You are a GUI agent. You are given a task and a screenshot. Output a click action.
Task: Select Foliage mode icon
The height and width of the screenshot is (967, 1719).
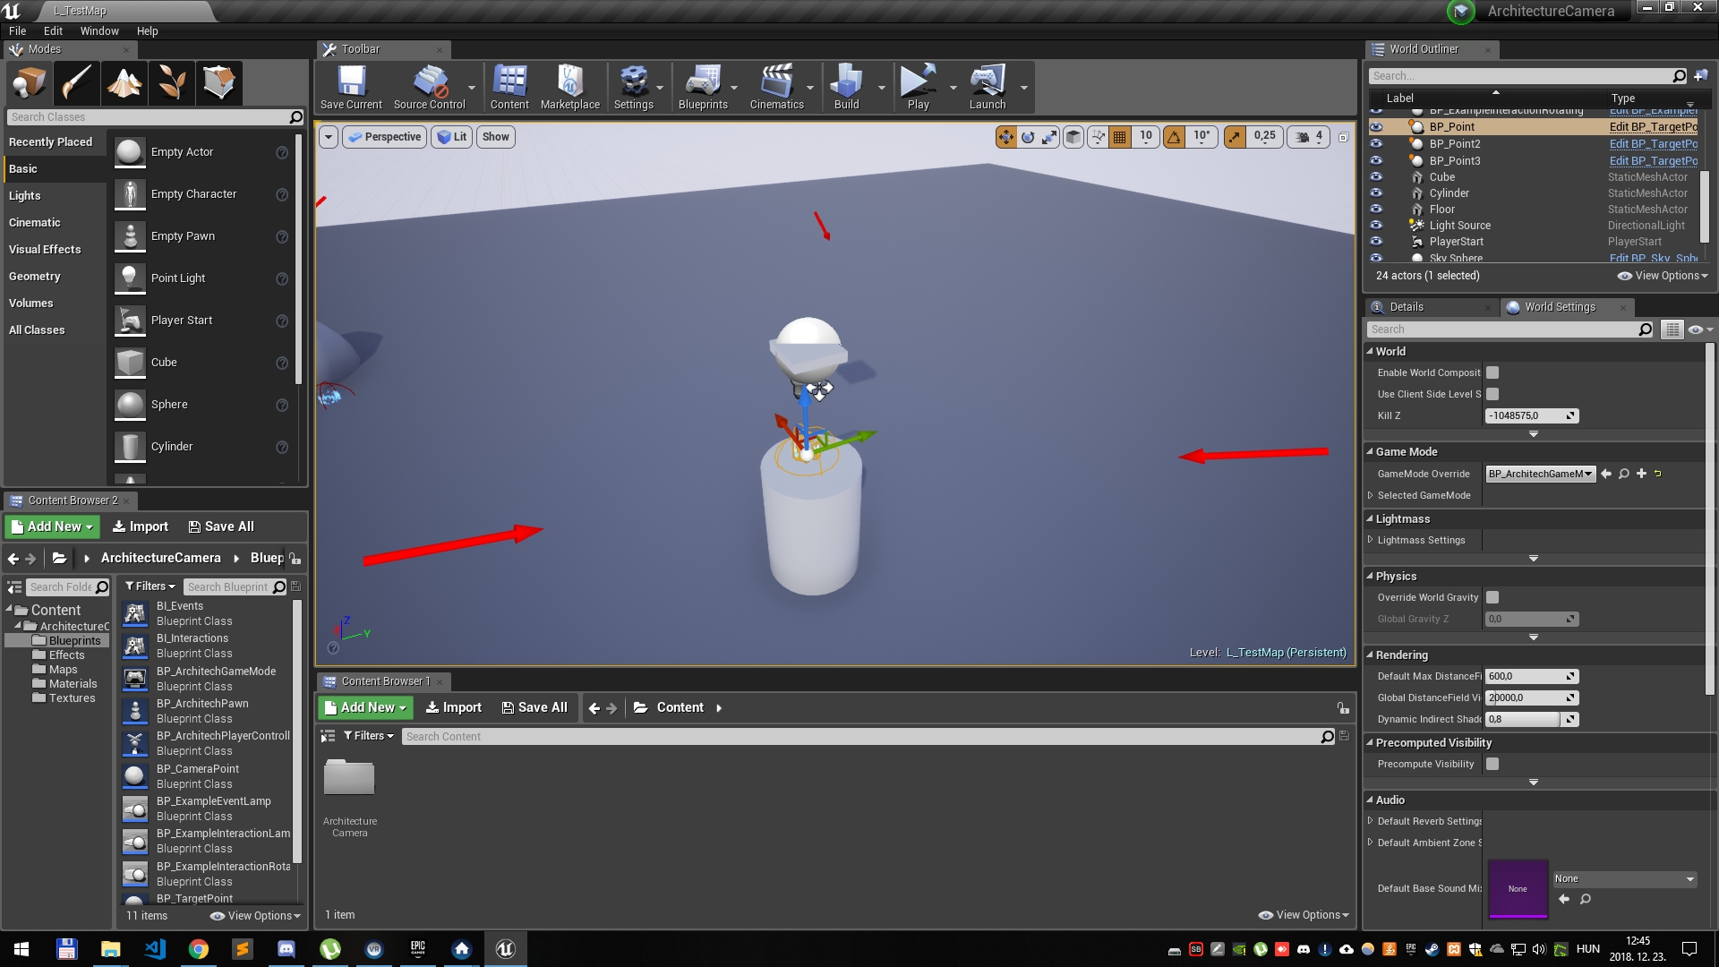pos(172,82)
